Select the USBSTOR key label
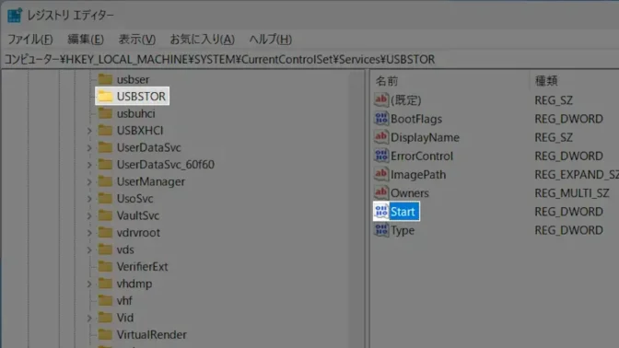This screenshot has height=348, width=619. pos(141,97)
